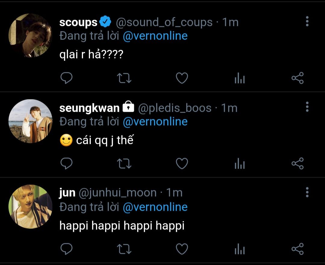This screenshot has width=325, height=265.
Task: Share scoups' tweet
Action: (298, 78)
